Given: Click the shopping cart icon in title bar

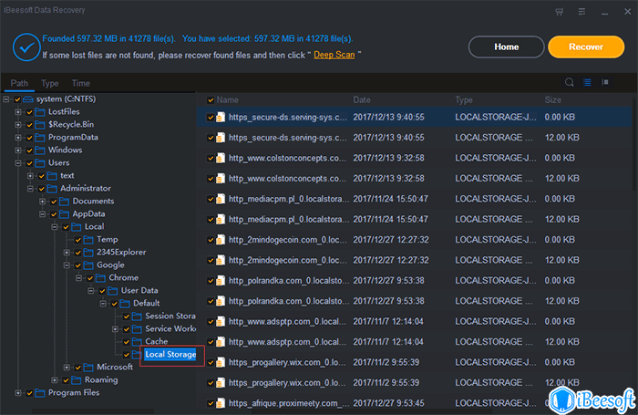Looking at the screenshot, I should click(560, 12).
